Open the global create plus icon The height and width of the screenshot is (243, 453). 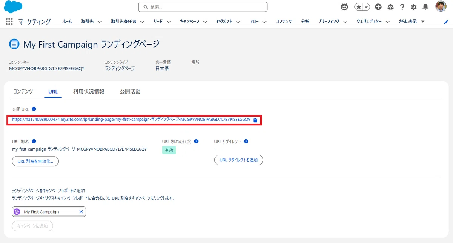pos(378,7)
